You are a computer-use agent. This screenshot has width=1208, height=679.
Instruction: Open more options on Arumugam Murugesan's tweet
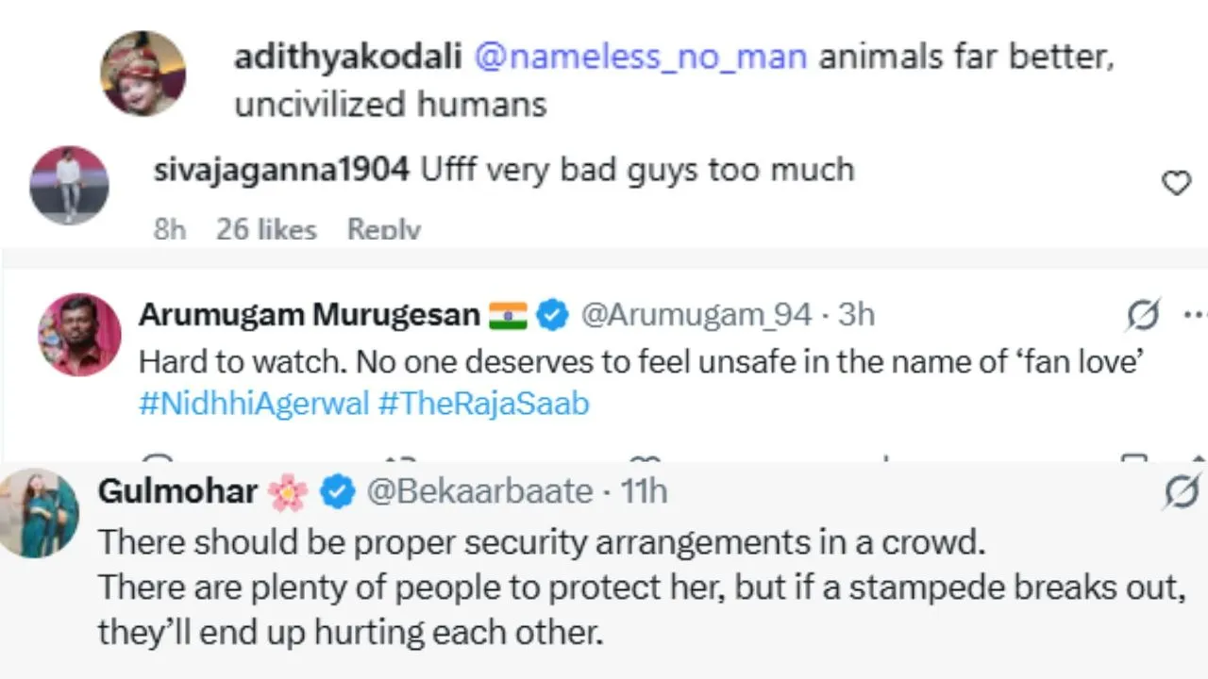click(1194, 315)
